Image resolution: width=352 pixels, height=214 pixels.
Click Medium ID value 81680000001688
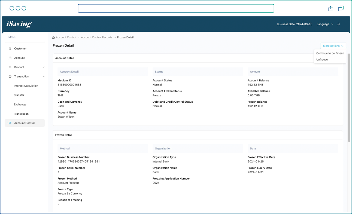pyautogui.click(x=69, y=85)
